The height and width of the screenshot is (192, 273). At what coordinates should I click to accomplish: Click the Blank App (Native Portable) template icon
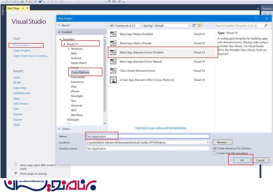coord(113,34)
